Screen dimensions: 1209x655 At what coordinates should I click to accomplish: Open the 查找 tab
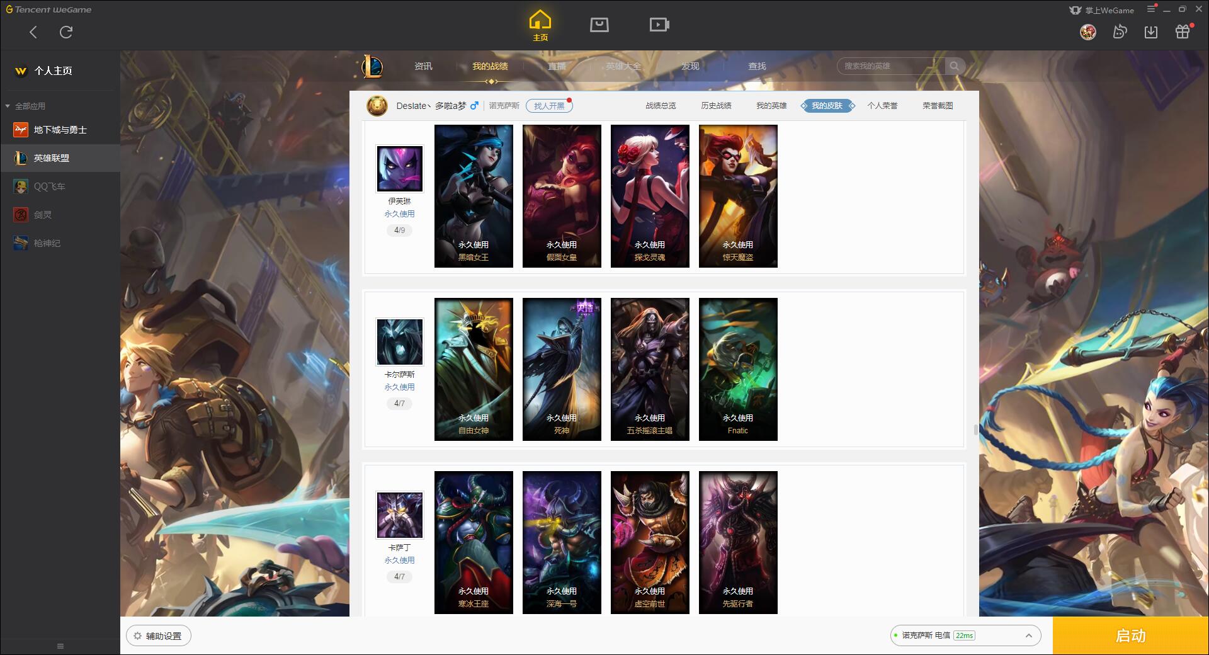(757, 66)
